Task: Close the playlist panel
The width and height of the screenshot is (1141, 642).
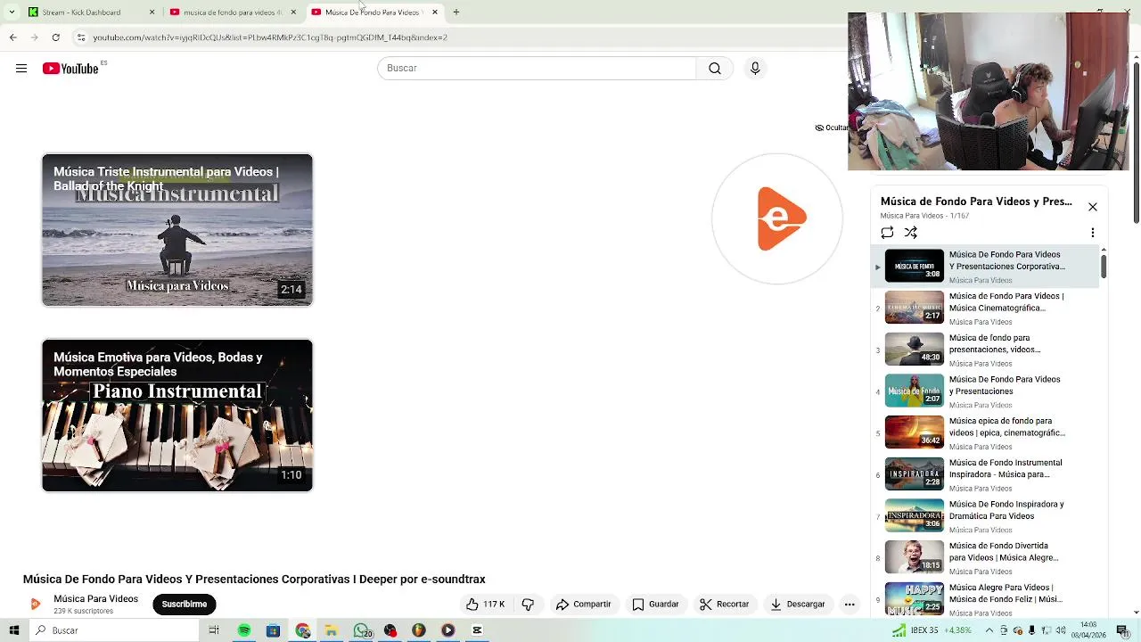Action: coord(1093,207)
